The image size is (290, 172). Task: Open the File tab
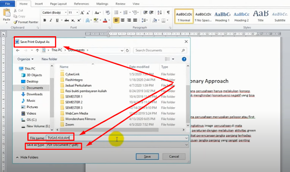(x=8, y=4)
